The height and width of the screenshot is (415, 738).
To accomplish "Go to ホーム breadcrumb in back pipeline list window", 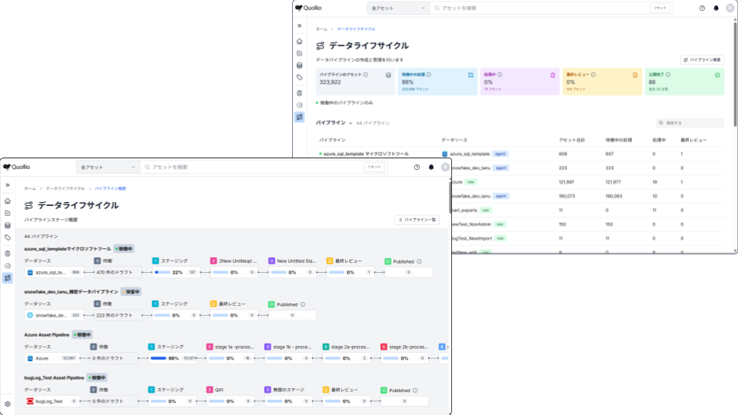I will point(321,29).
